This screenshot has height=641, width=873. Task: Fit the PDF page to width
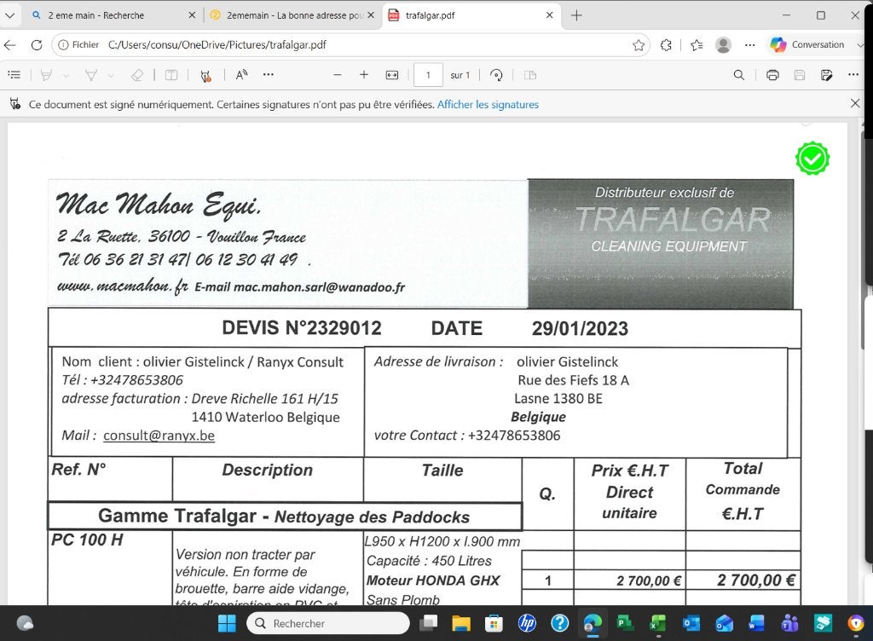coord(392,75)
